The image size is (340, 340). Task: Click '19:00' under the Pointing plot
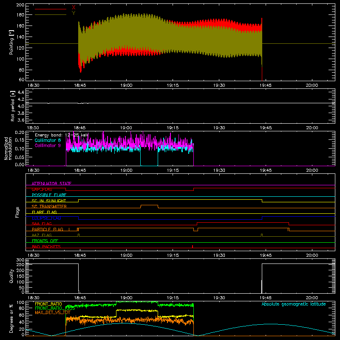(126, 85)
